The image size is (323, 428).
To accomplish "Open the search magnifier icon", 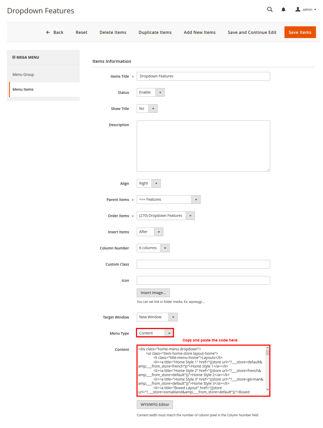I will point(270,10).
